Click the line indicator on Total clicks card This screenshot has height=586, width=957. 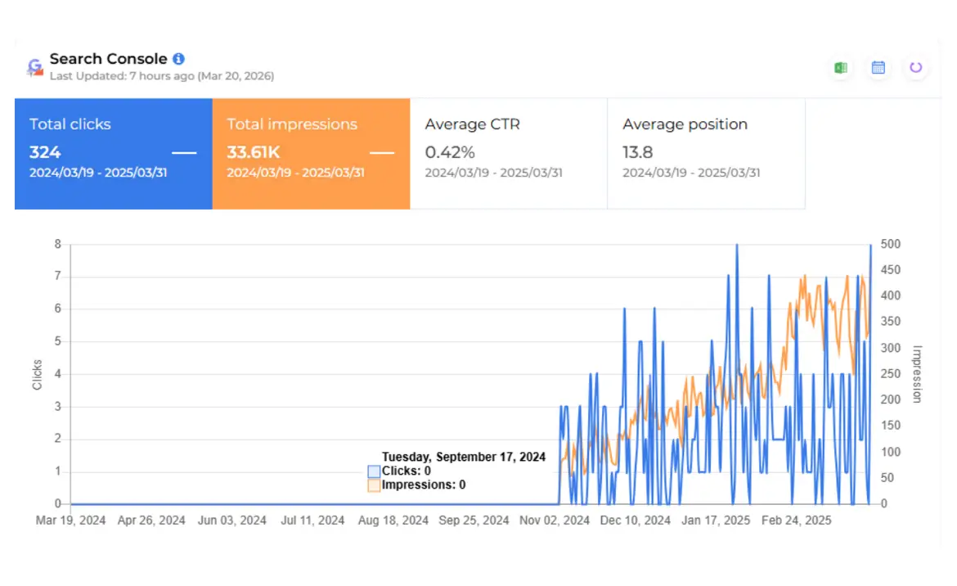point(184,152)
